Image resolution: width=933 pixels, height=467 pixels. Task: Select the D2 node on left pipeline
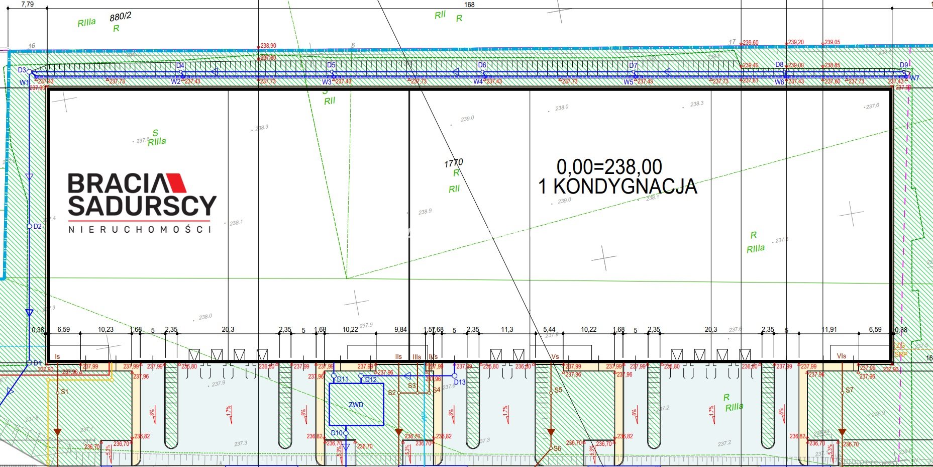[x=29, y=226]
